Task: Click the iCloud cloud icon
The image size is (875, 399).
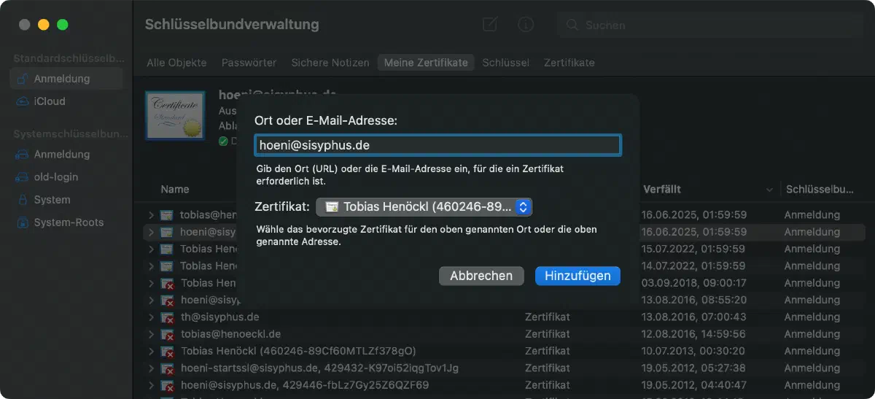Action: [x=23, y=101]
